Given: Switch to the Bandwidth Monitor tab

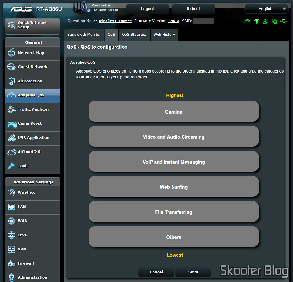Looking at the screenshot, I should 84,35.
